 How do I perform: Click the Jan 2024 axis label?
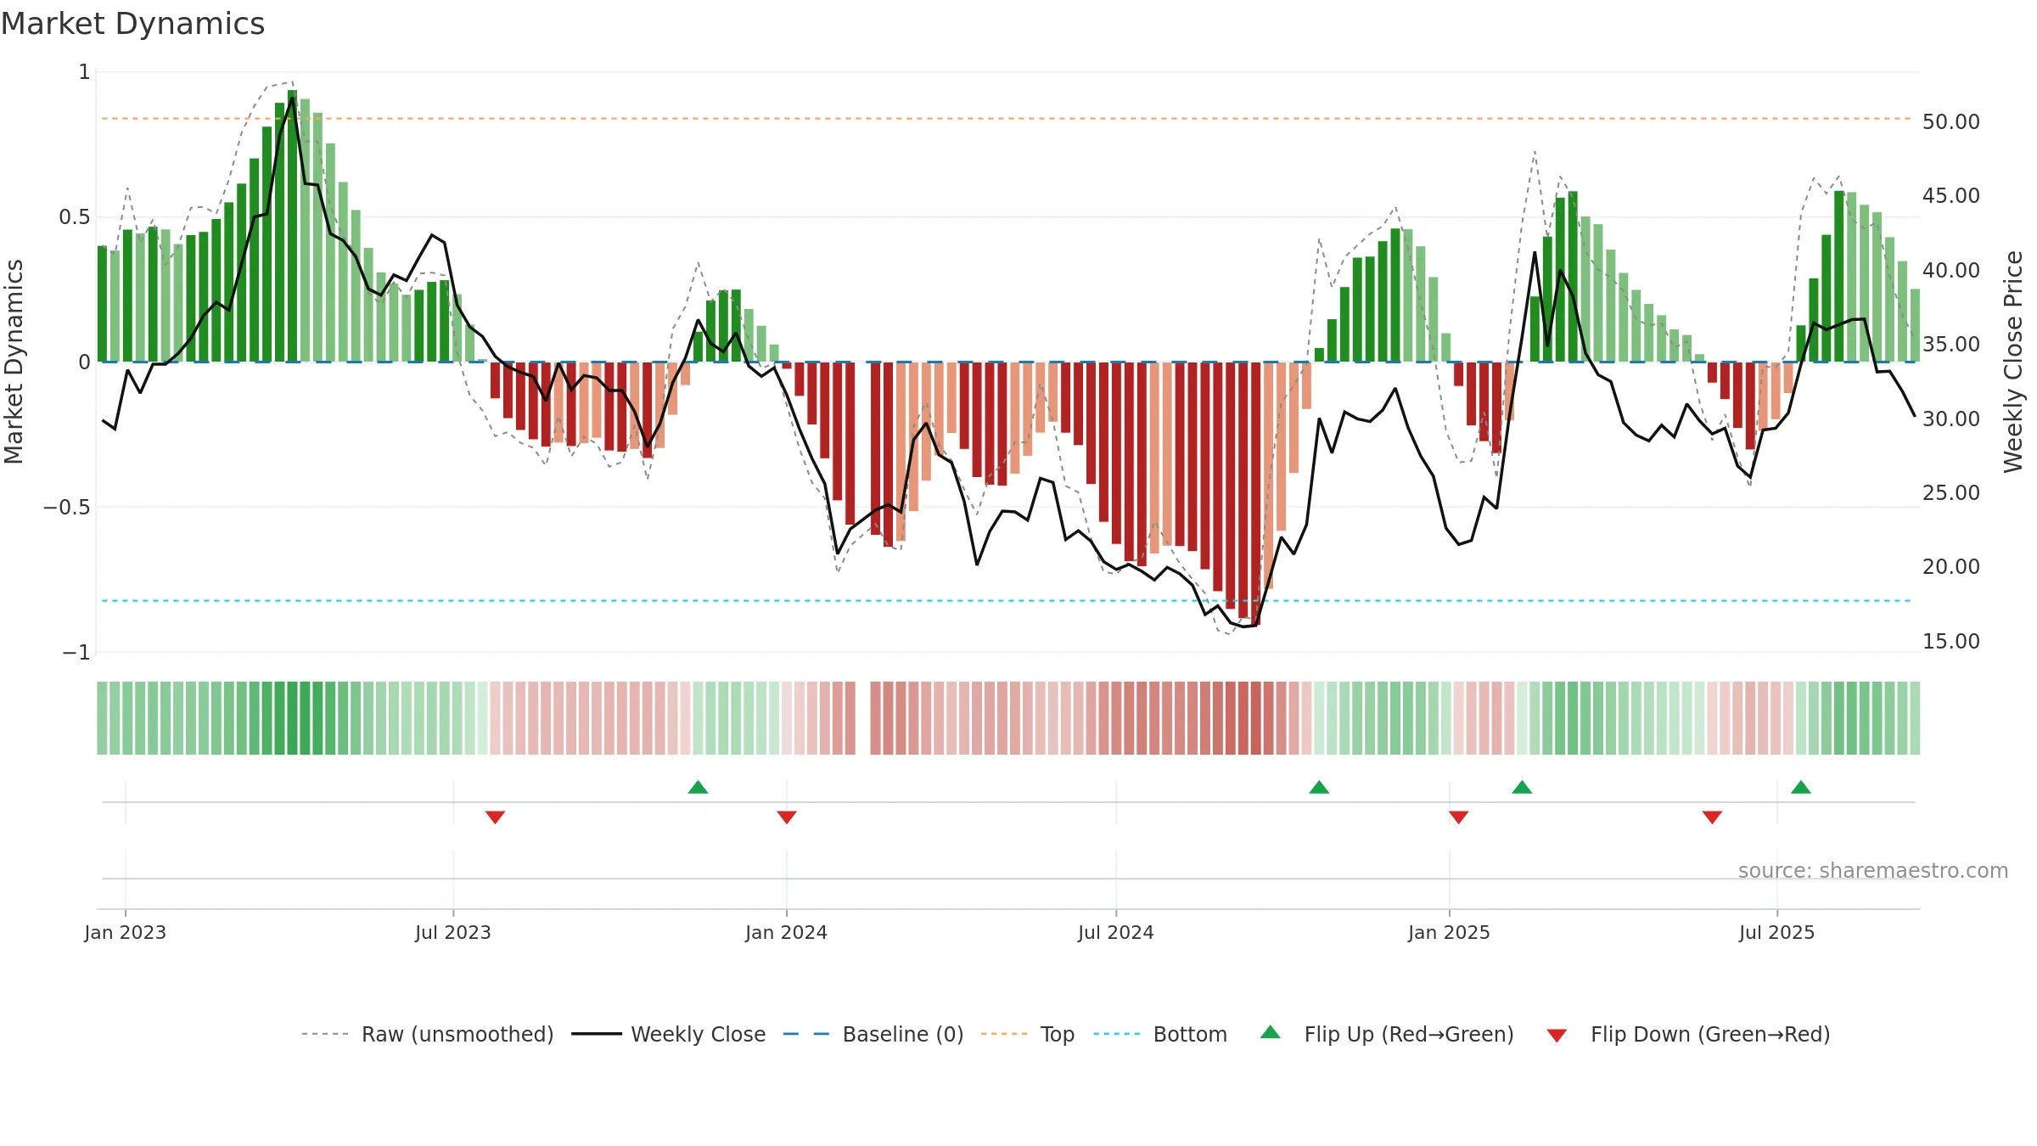pyautogui.click(x=787, y=932)
